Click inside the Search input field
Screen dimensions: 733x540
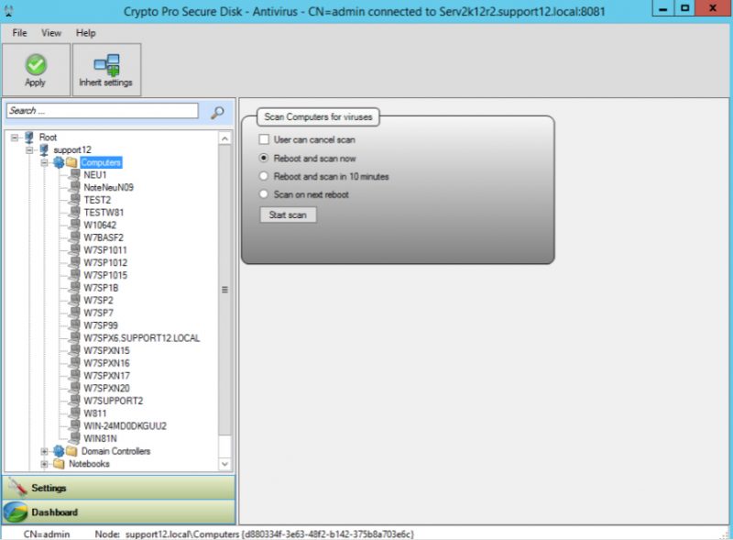click(101, 110)
